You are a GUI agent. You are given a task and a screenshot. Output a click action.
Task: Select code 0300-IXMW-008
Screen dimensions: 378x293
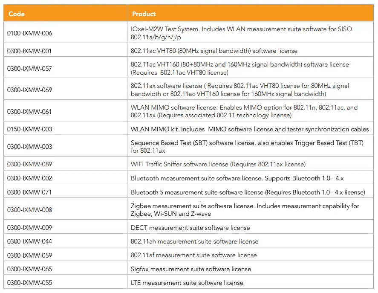coord(29,210)
